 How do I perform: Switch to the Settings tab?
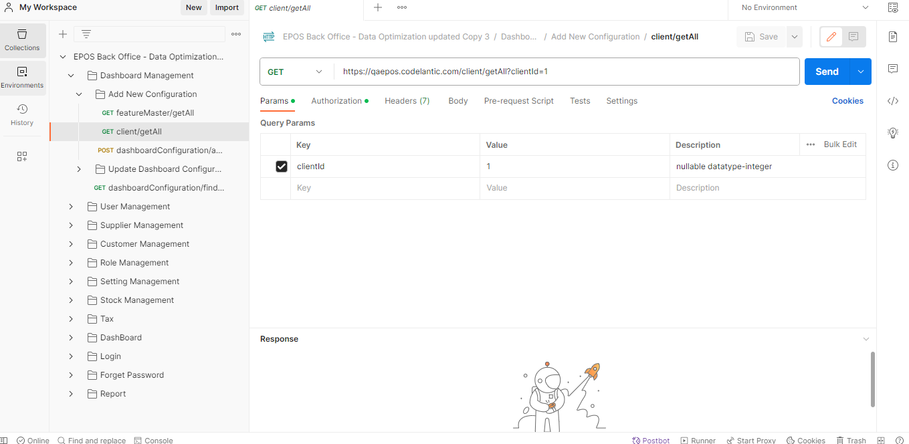pyautogui.click(x=622, y=101)
